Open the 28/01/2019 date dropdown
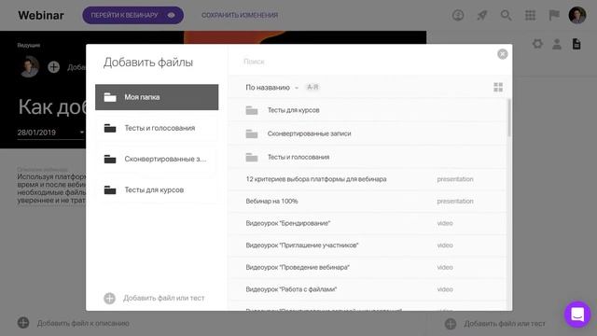This screenshot has height=336, width=597. (50, 133)
